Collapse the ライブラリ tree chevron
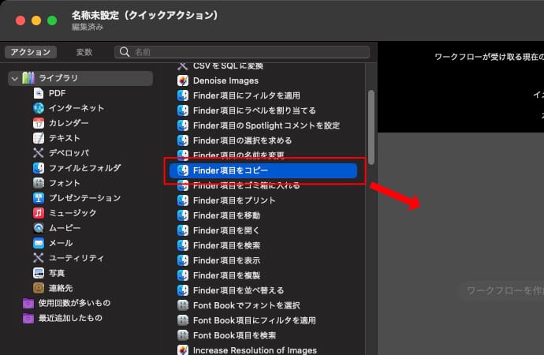Image resolution: width=544 pixels, height=355 pixels. 14,78
